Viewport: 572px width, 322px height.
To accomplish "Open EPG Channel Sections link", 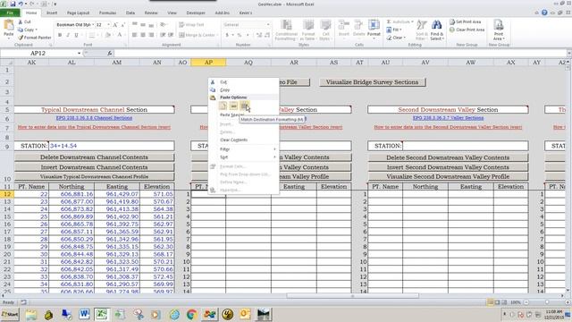I will pyautogui.click(x=94, y=118).
